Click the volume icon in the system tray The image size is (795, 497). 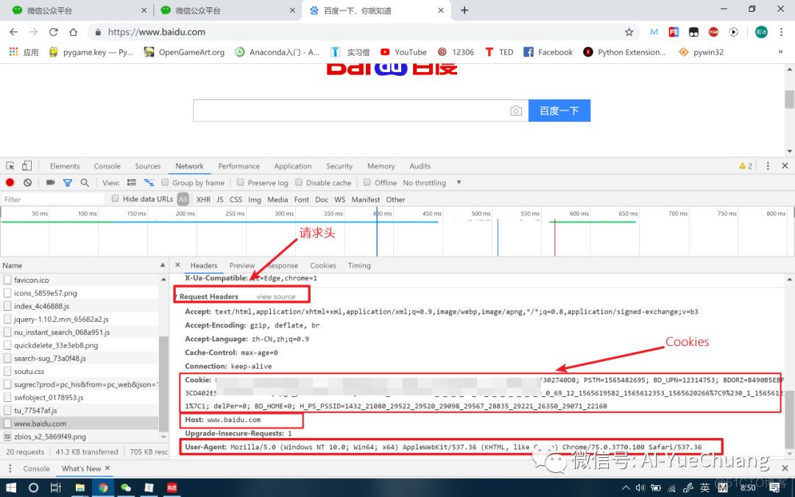[640, 488]
